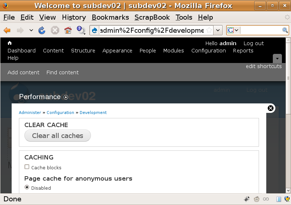
Task: Click the Clear all caches button
Action: coord(57,135)
